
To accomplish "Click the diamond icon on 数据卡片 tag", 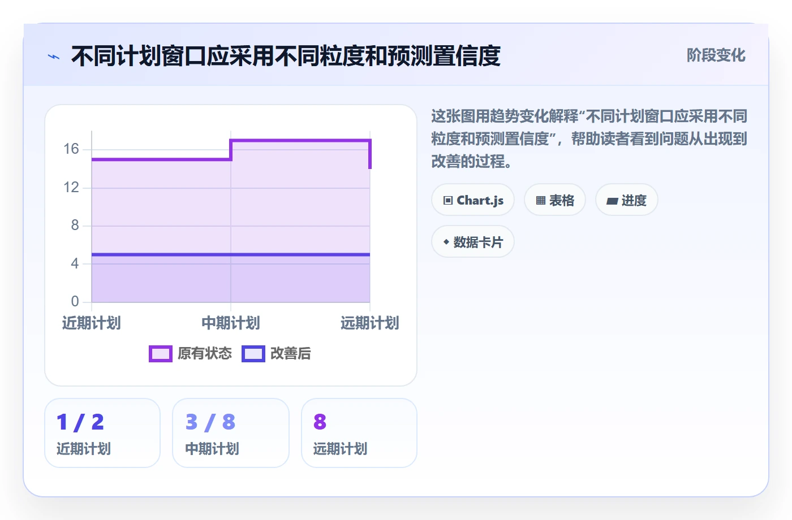I will pos(446,242).
